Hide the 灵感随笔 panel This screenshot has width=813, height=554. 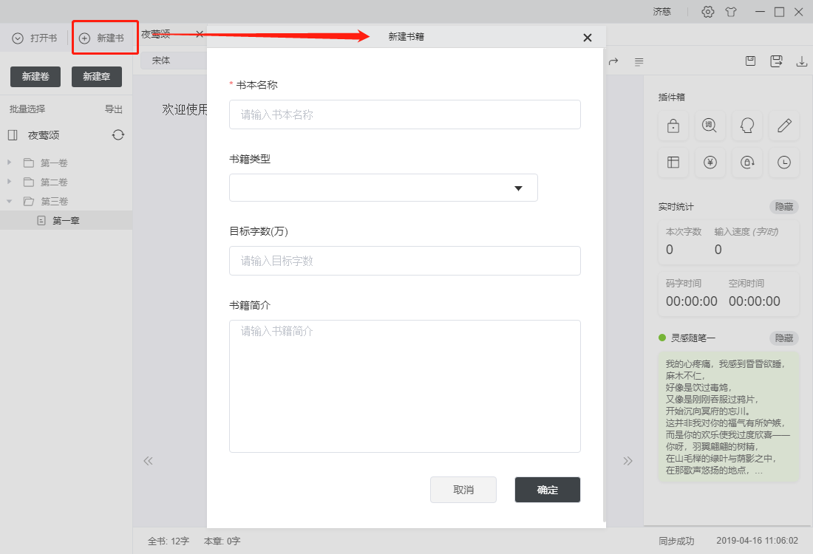(x=784, y=338)
